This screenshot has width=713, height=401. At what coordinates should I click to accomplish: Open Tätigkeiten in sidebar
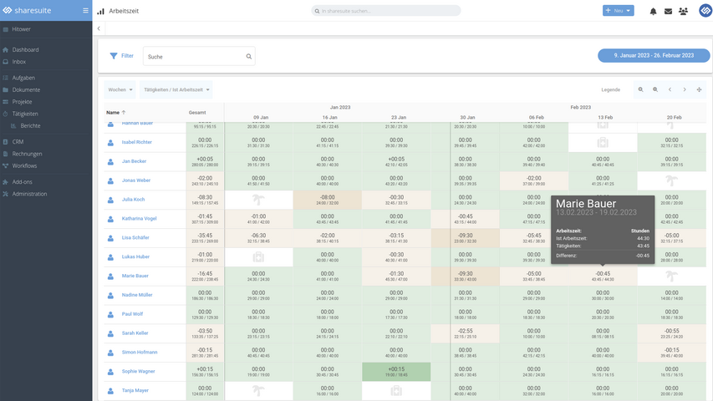point(25,114)
